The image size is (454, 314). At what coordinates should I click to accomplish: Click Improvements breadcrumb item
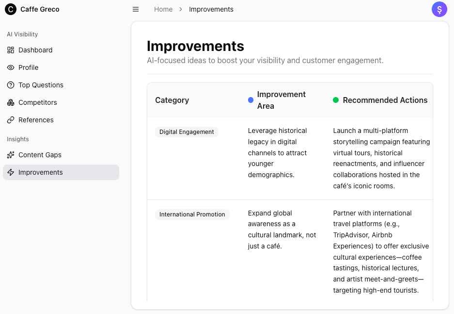coord(211,9)
